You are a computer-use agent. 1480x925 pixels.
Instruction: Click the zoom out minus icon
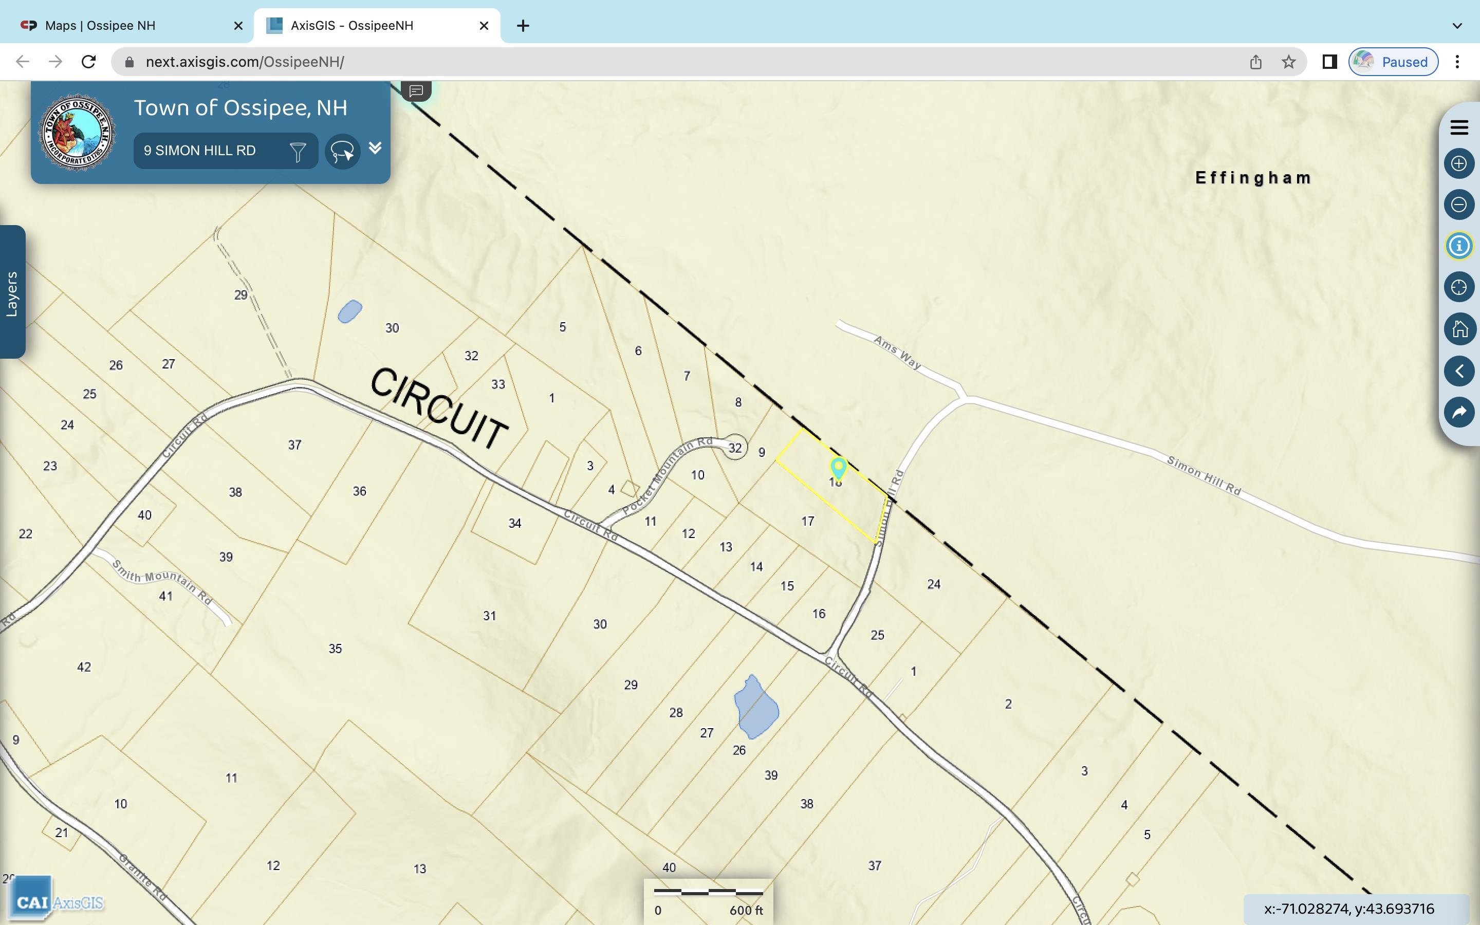[1458, 205]
